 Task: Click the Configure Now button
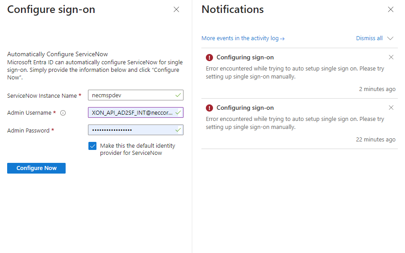(x=37, y=168)
